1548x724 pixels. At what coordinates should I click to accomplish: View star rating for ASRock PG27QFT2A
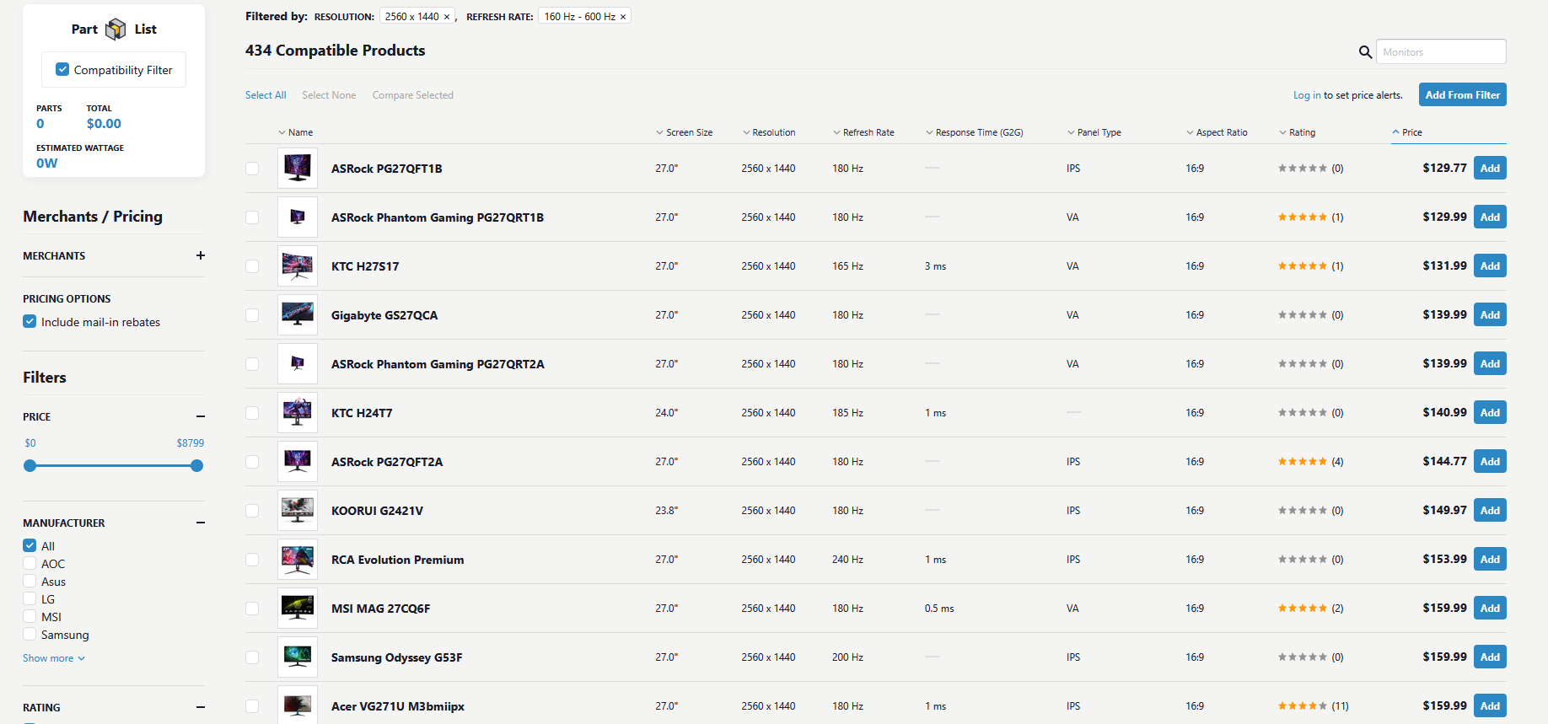coord(1303,462)
